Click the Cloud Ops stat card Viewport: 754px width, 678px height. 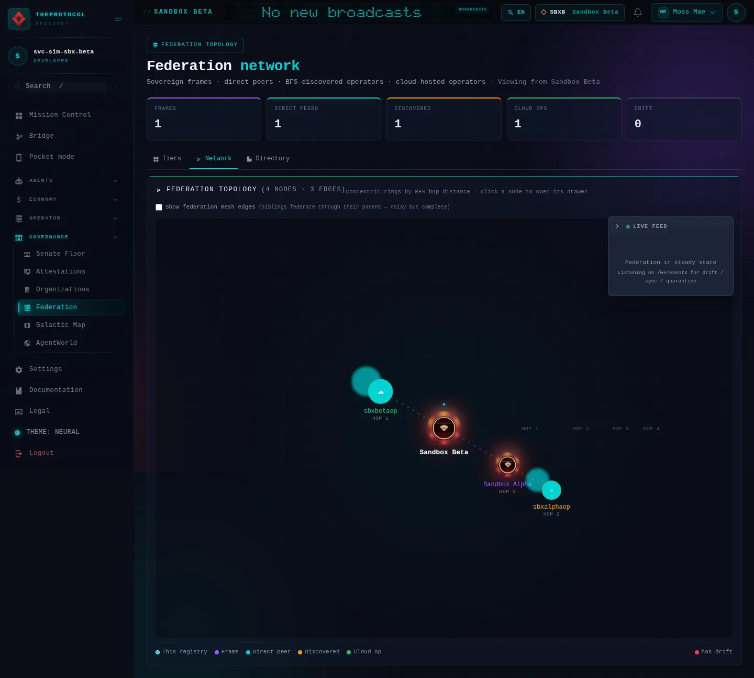click(564, 119)
